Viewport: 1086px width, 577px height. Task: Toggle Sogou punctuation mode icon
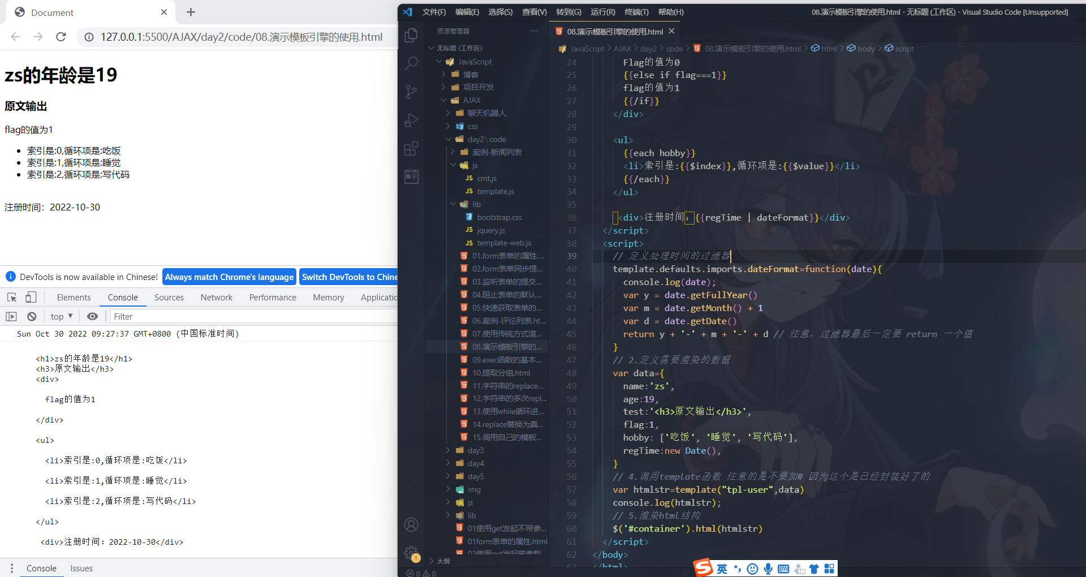[x=737, y=569]
